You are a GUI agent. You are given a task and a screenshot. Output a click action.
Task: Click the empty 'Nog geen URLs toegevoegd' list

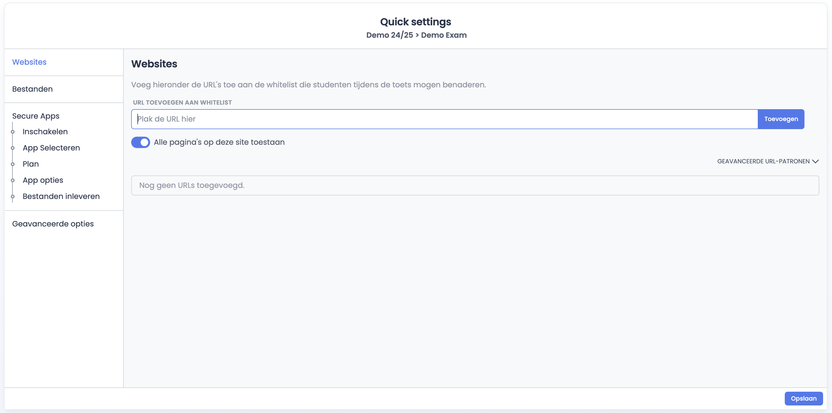click(x=475, y=185)
